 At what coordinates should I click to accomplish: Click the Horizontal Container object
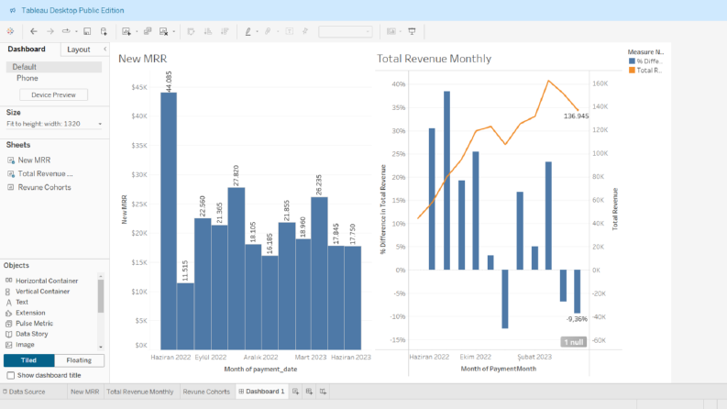tap(47, 281)
